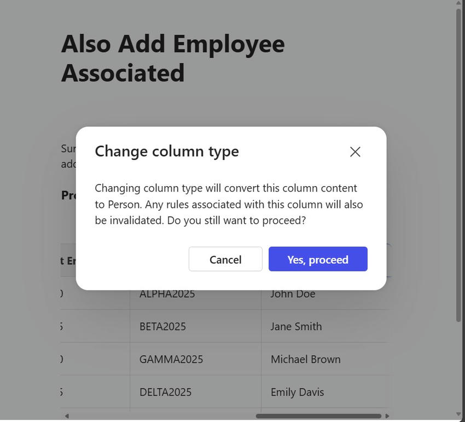Click the Change column type dialog title
The image size is (465, 422).
pos(166,151)
